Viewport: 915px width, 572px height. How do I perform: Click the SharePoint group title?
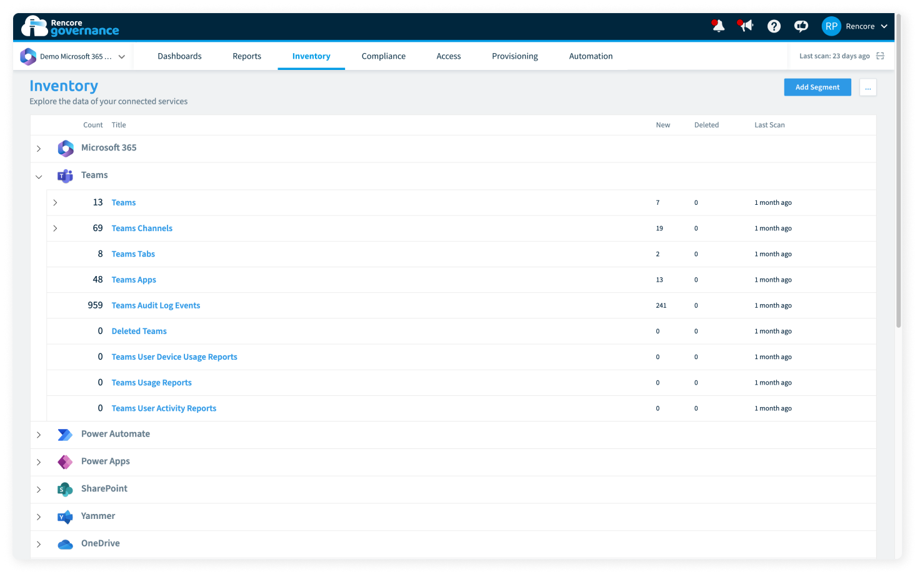pyautogui.click(x=104, y=489)
